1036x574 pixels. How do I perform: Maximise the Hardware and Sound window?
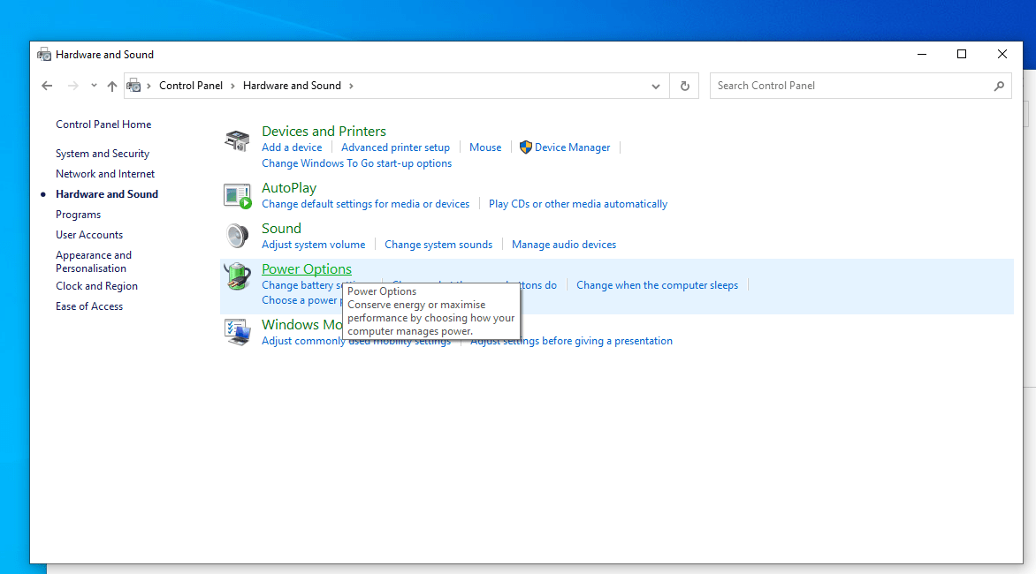click(962, 54)
